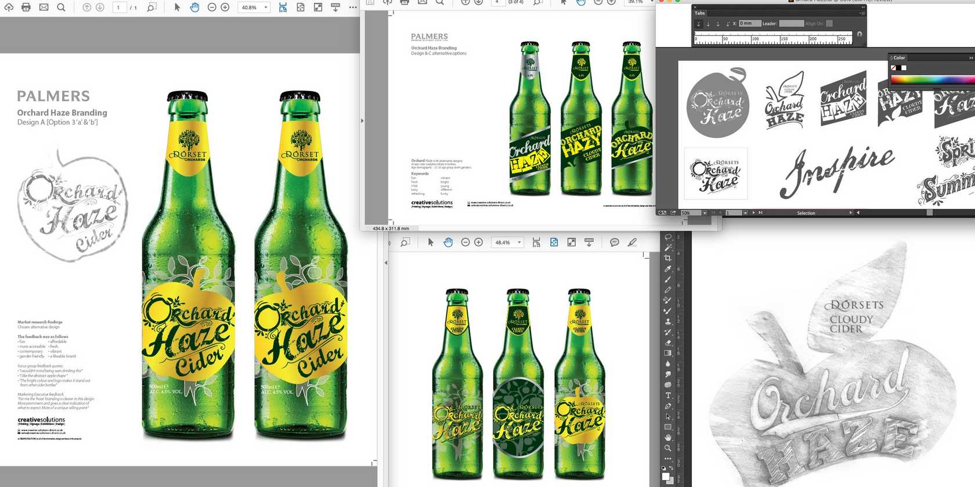Select the Clone Stamp tool
This screenshot has height=487, width=975.
pos(668,321)
